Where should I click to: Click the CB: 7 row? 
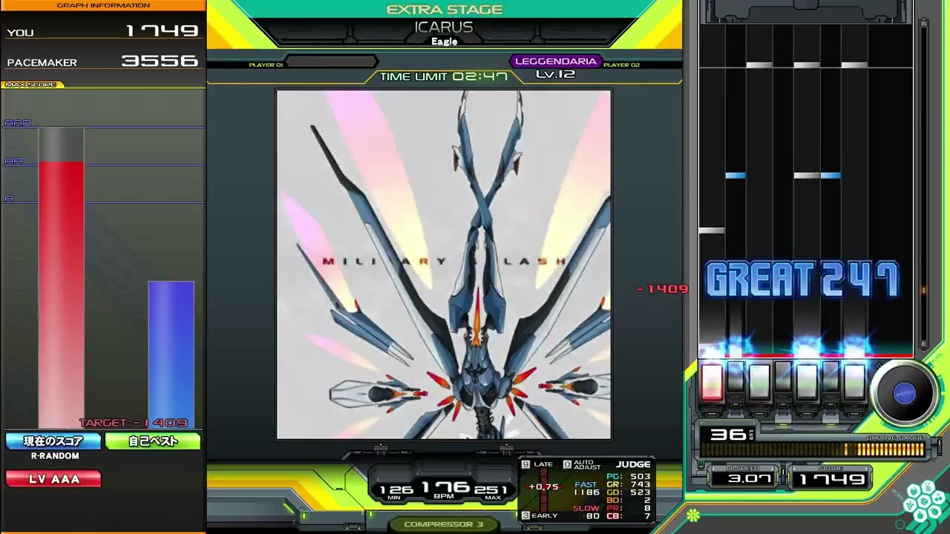628,516
